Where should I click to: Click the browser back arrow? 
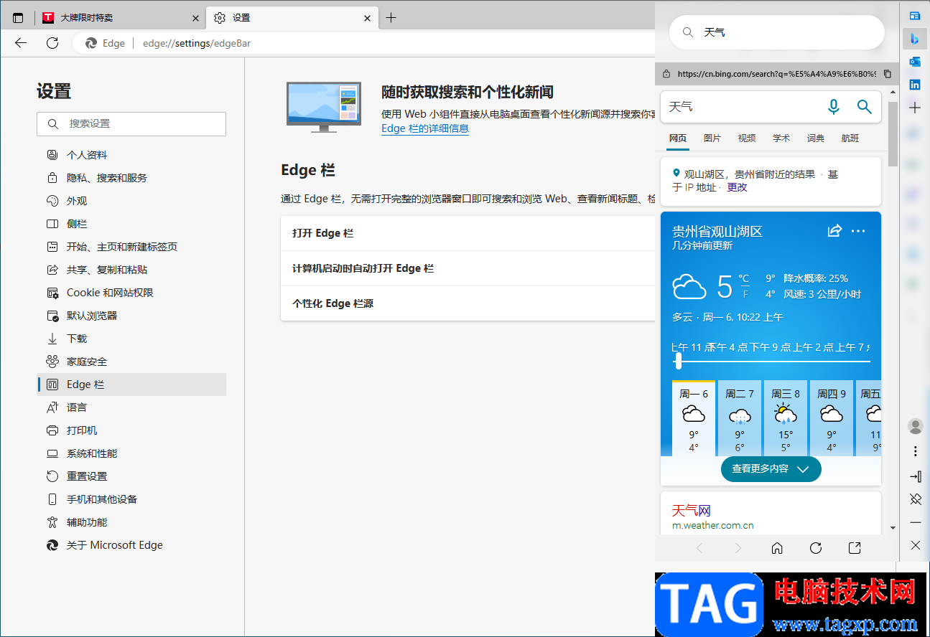21,43
